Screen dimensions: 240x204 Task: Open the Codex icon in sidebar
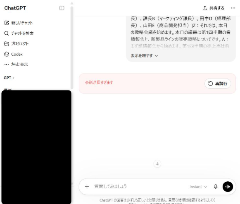(7, 54)
